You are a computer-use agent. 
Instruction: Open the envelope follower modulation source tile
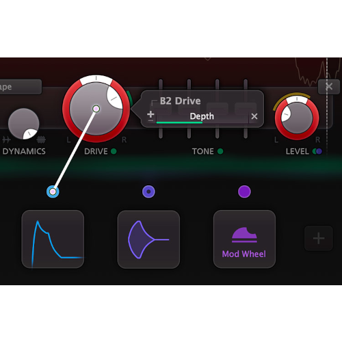click(x=148, y=239)
